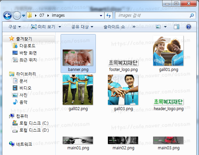199x155 pixels.
Task: Select the main03.png thumbnail
Action: click(168, 140)
